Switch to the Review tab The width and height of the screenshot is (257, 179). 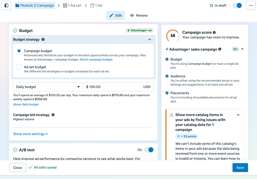(139, 15)
